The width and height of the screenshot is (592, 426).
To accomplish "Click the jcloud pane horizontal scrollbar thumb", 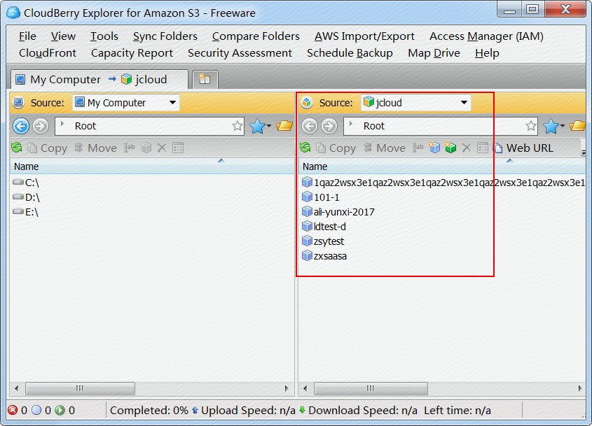I will click(x=371, y=388).
